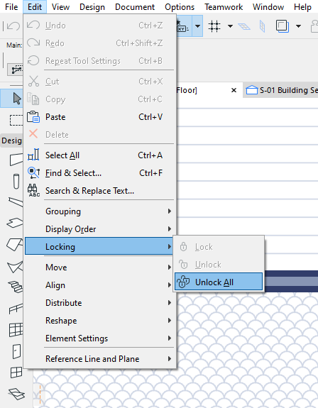Toggle the grid snap icon
This screenshot has height=408, width=318.
214,26
